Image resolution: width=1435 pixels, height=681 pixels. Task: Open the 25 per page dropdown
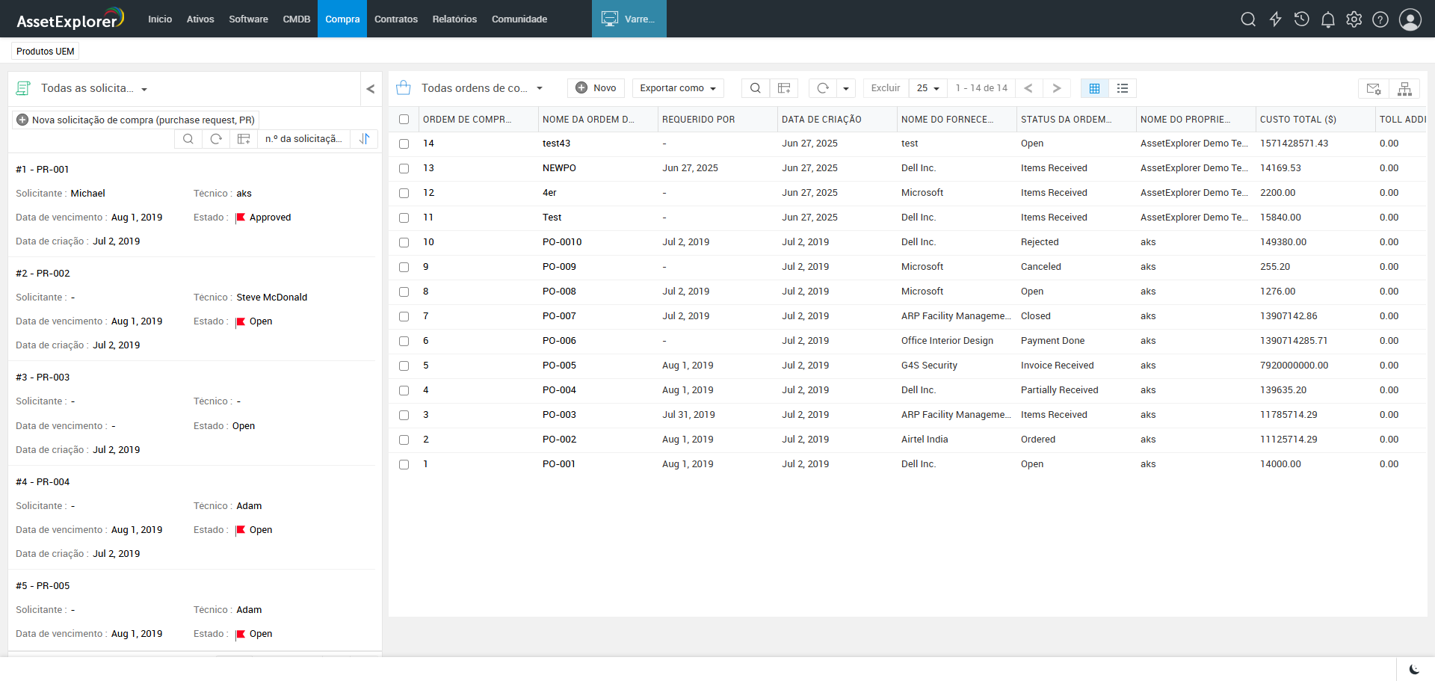click(928, 88)
